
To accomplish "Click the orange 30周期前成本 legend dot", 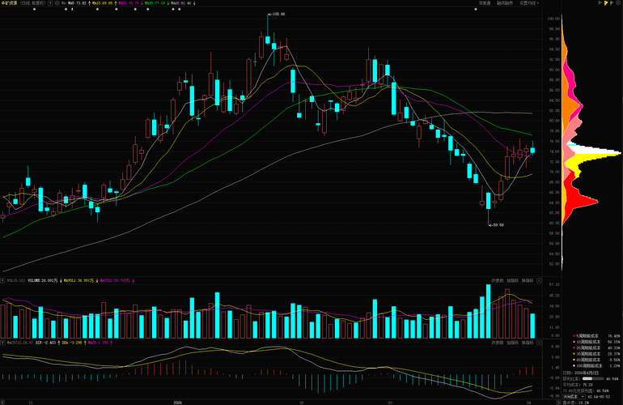I will point(574,354).
